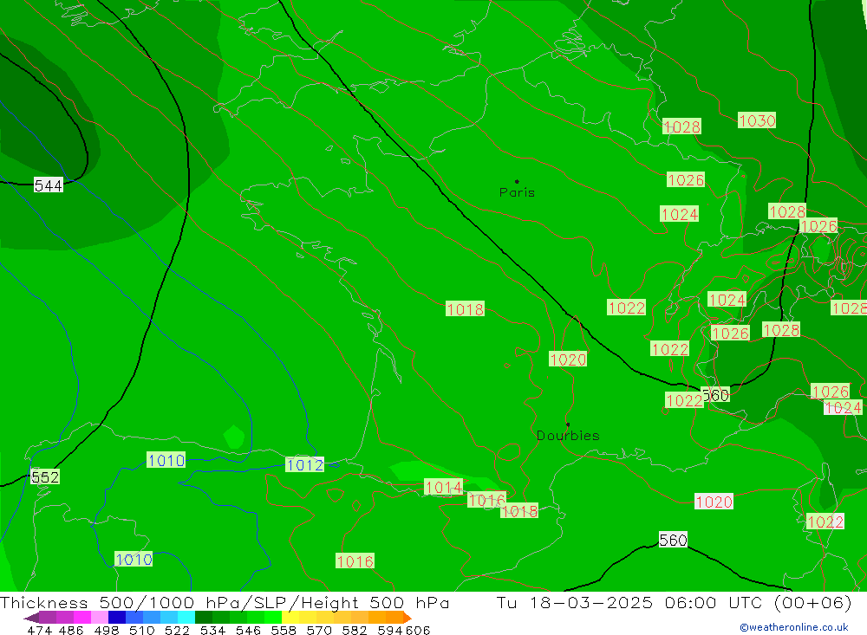Click the blue 1012 pressure label
Image resolution: width=867 pixels, height=635 pixels.
tap(304, 465)
